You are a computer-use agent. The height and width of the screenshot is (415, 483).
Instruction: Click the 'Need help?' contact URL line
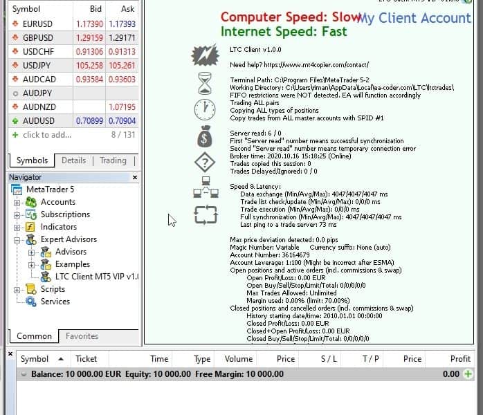coord(299,64)
